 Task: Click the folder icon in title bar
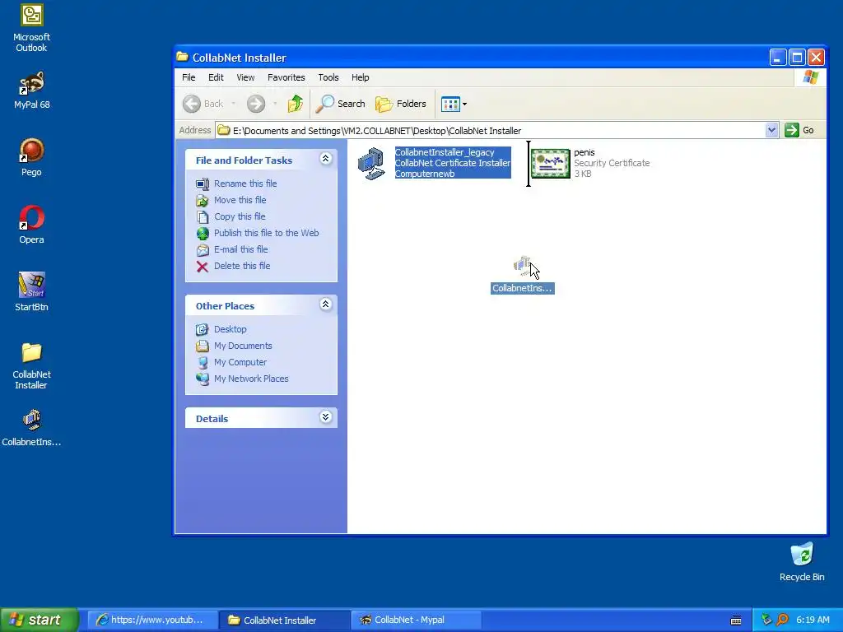coord(182,57)
